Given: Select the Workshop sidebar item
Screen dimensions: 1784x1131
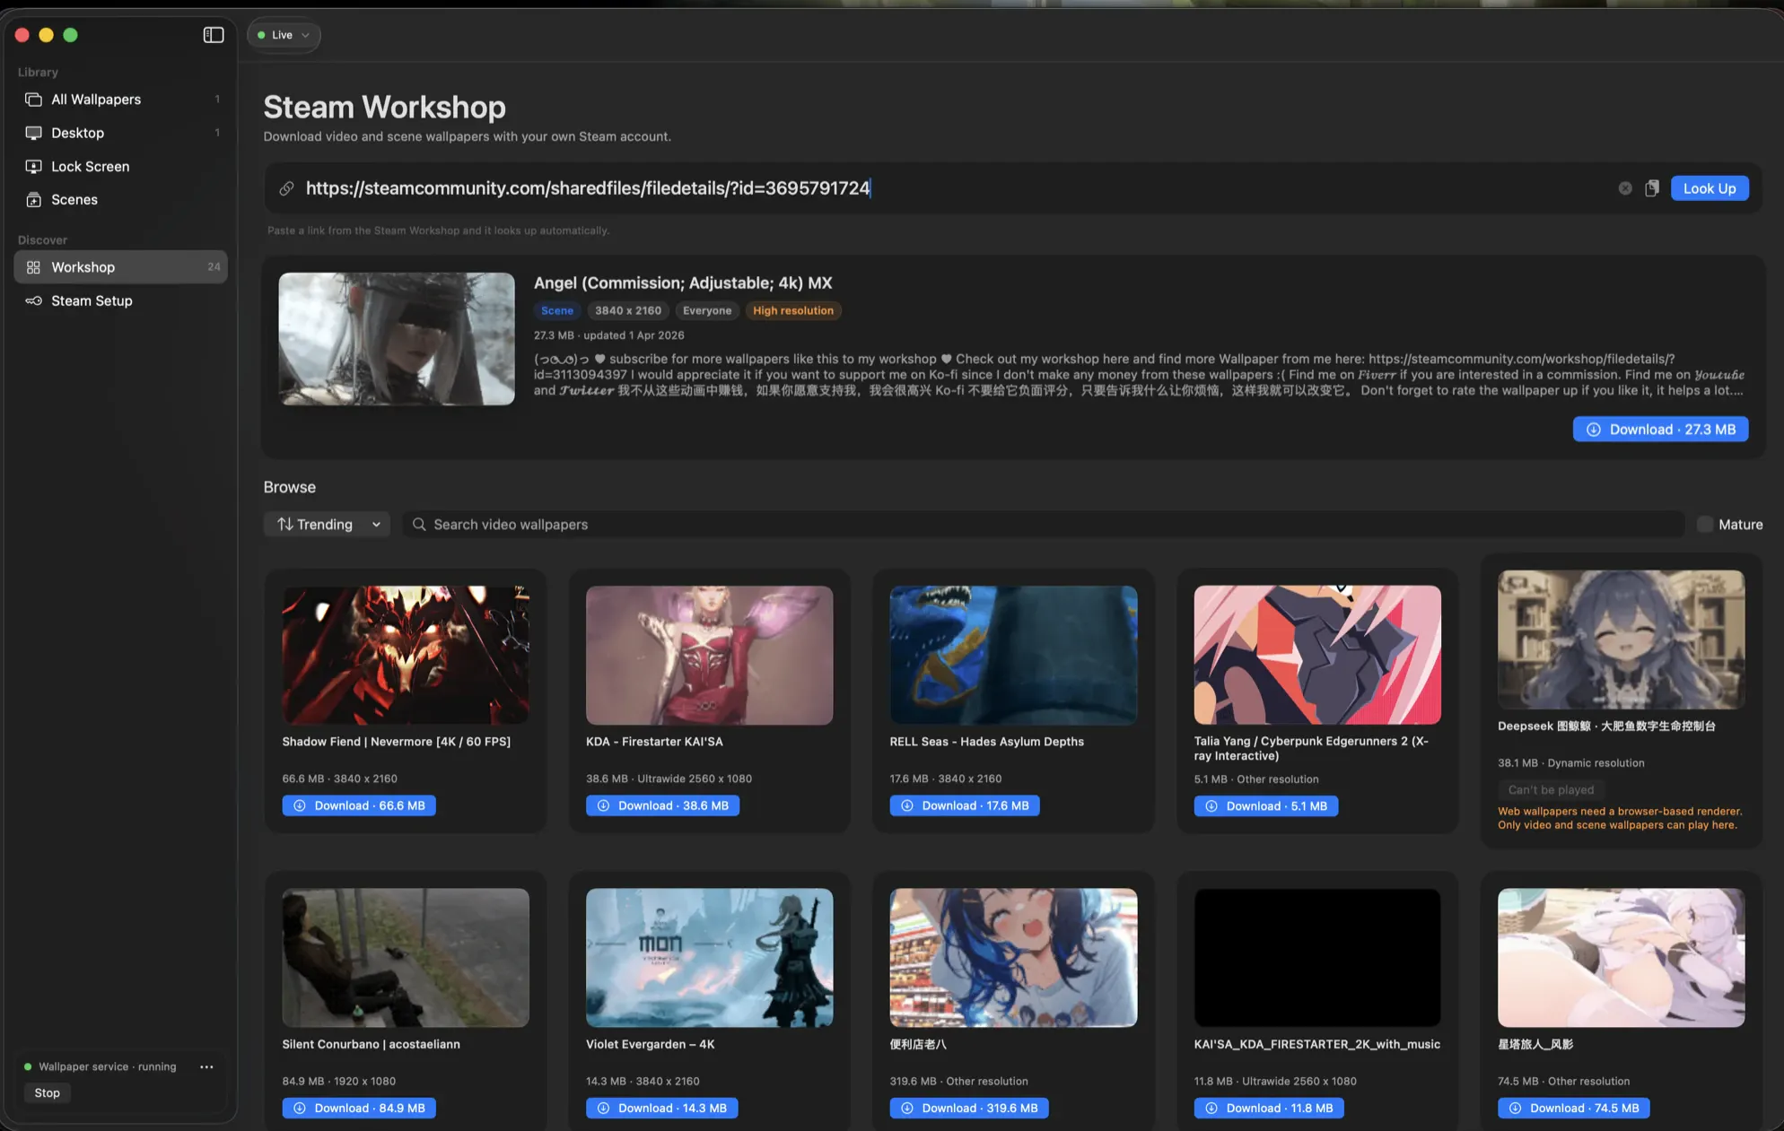Looking at the screenshot, I should (x=120, y=267).
